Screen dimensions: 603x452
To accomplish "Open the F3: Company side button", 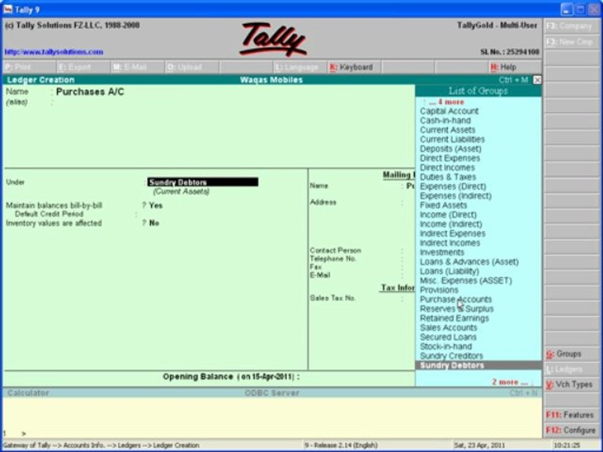I will pos(572,26).
